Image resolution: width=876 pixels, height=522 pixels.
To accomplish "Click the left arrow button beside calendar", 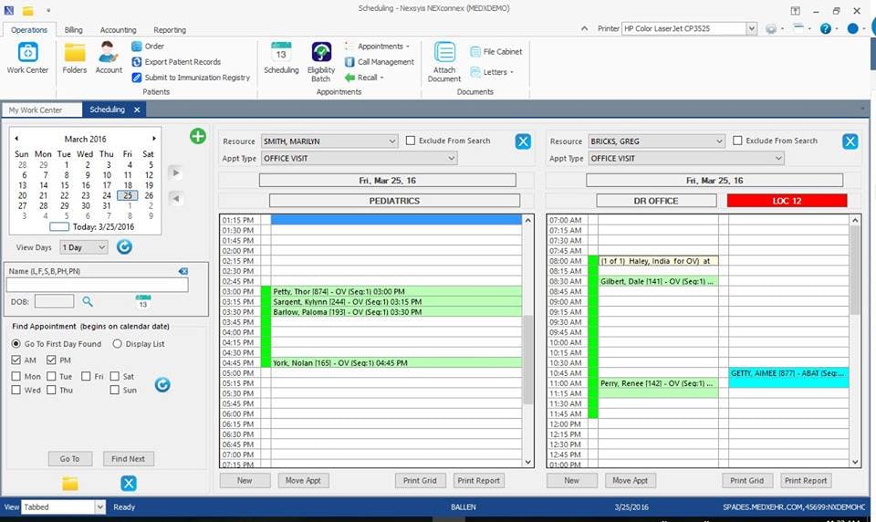I will point(176,198).
